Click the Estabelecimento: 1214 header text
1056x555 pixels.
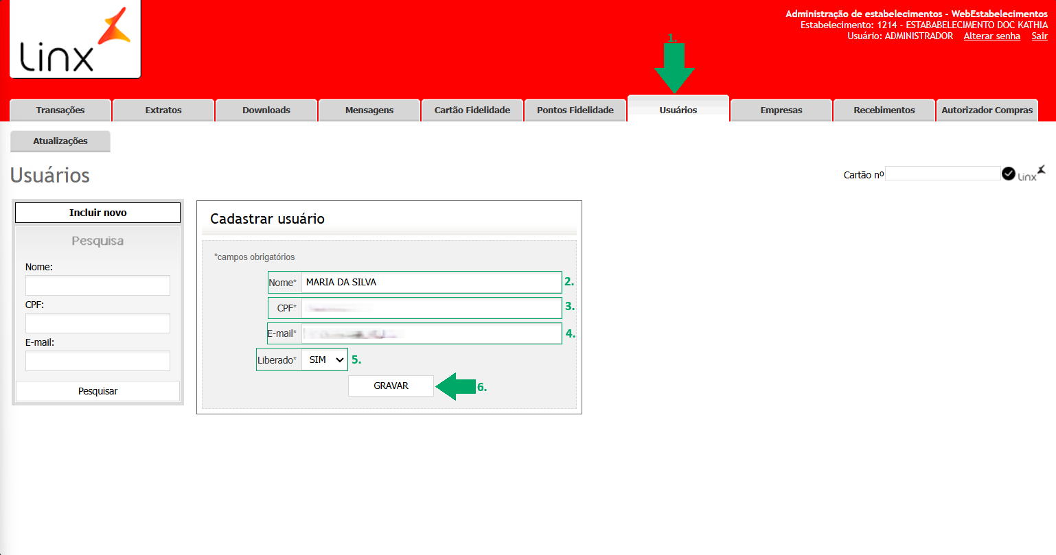(x=924, y=25)
